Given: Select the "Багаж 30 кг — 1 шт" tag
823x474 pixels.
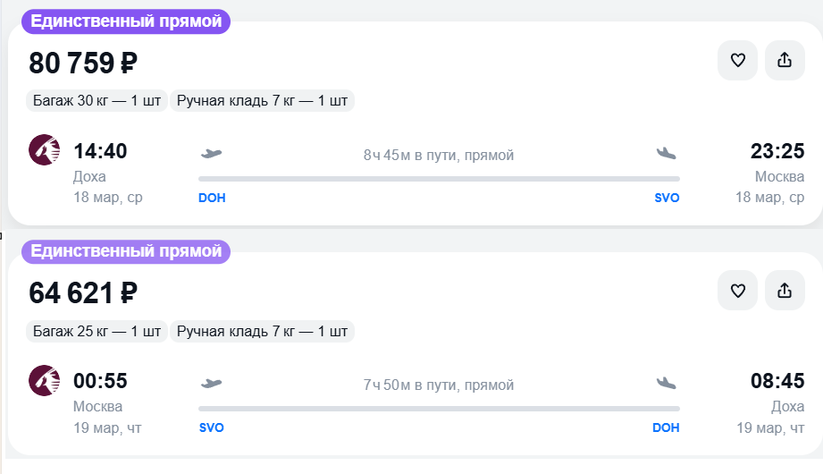Looking at the screenshot, I should [x=97, y=101].
